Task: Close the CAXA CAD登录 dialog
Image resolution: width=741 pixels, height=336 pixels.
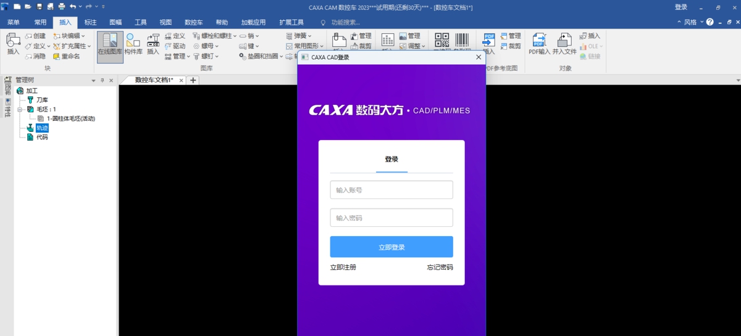Action: 478,57
